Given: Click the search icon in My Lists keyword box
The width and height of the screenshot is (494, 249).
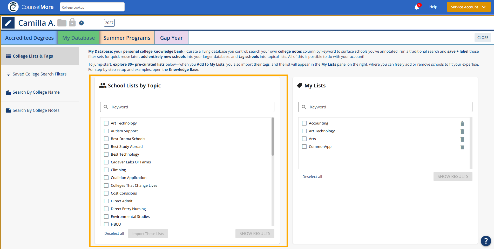Looking at the screenshot, I should [x=304, y=107].
